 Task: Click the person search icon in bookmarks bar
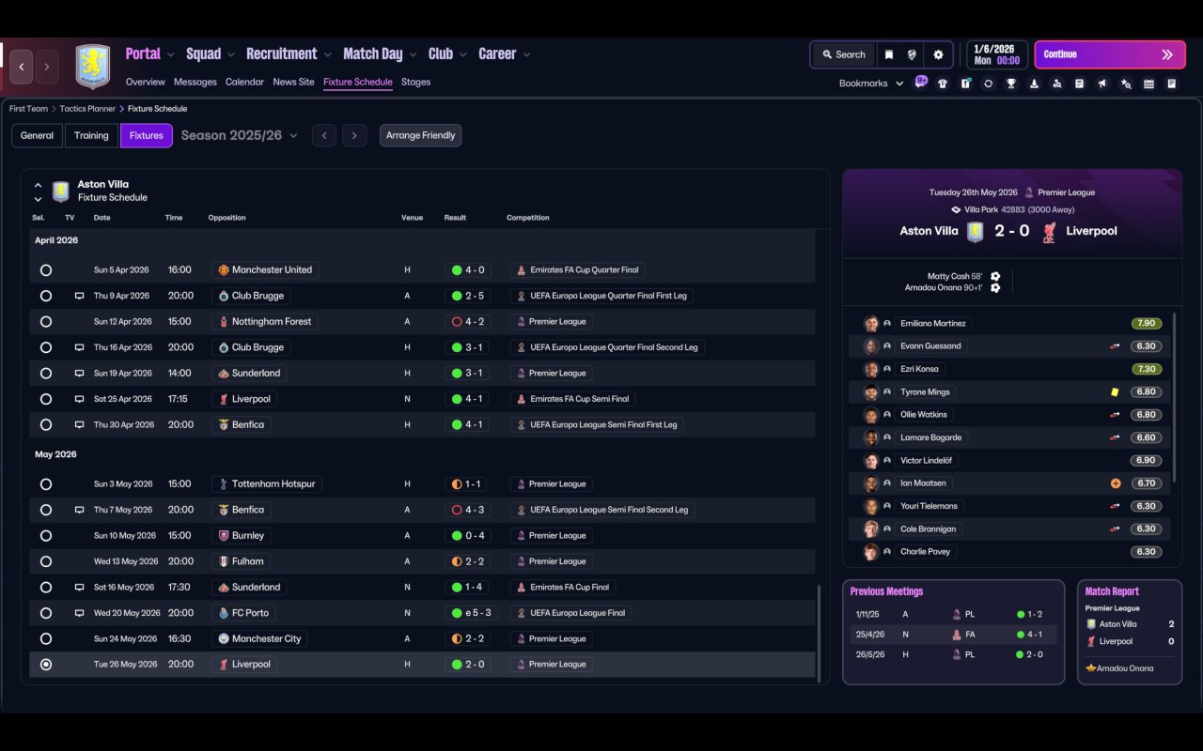1057,84
